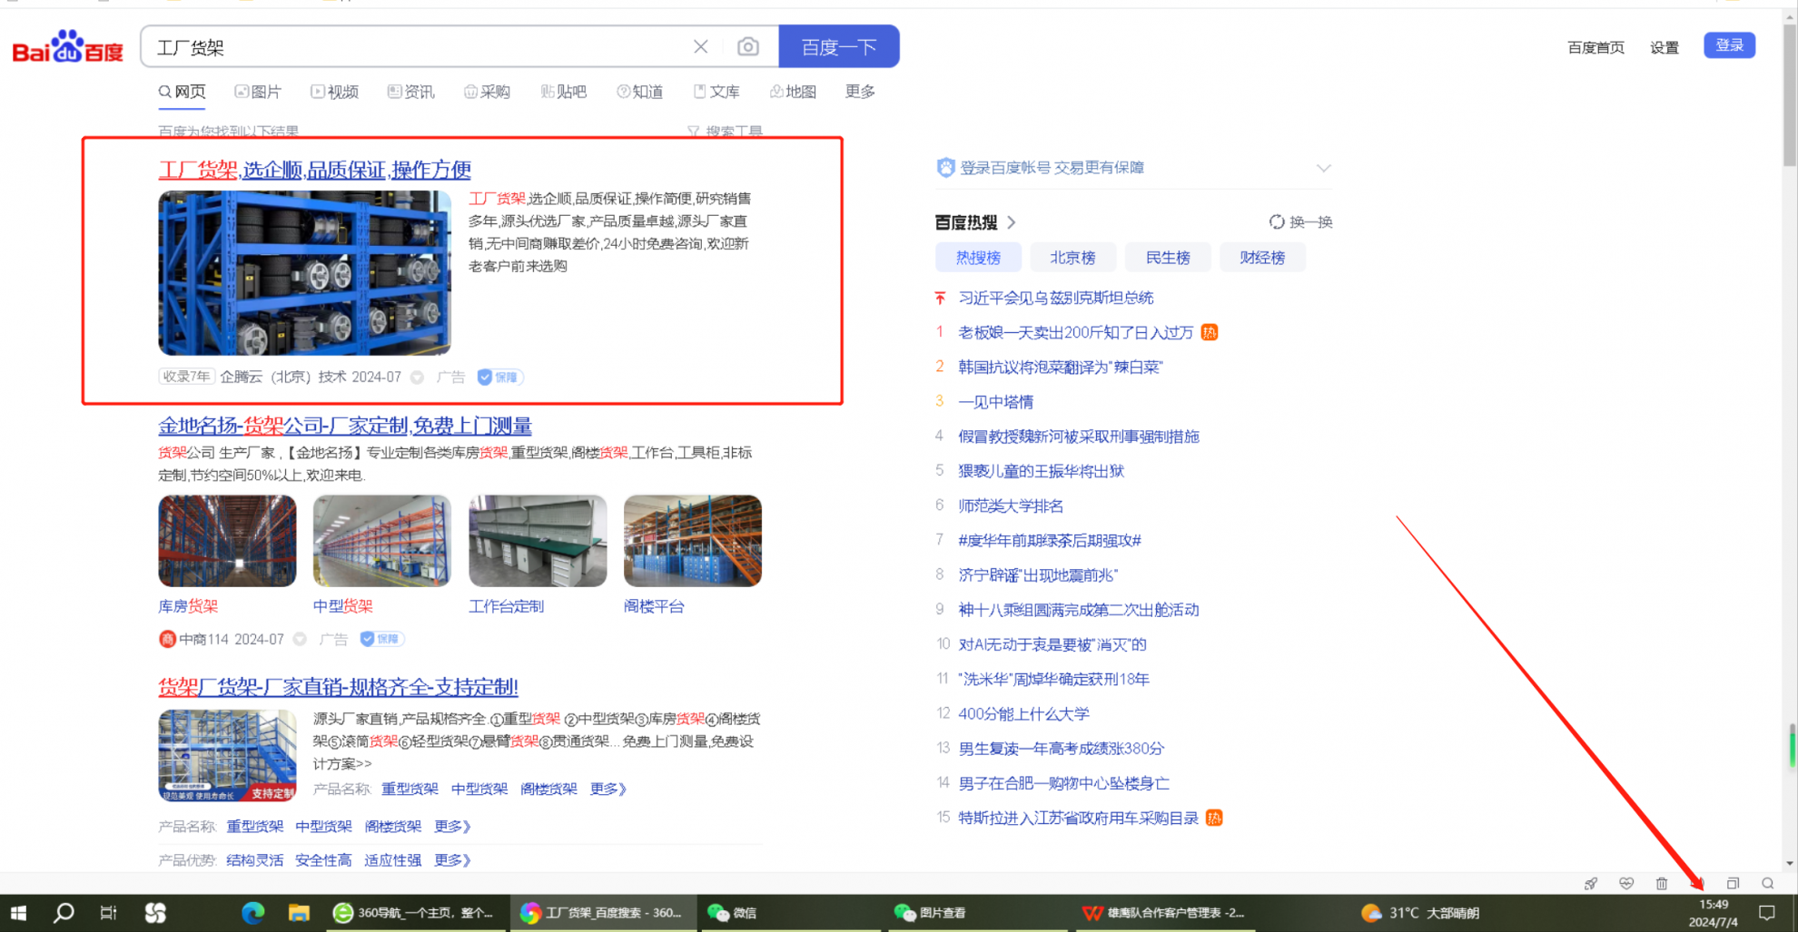Open the 货架厂货架-厂家直销 result title
Viewport: 1798px width, 932px height.
[338, 687]
